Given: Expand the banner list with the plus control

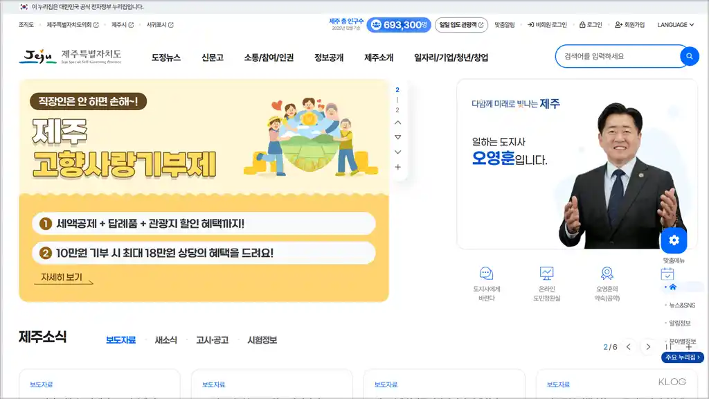Looking at the screenshot, I should [398, 166].
